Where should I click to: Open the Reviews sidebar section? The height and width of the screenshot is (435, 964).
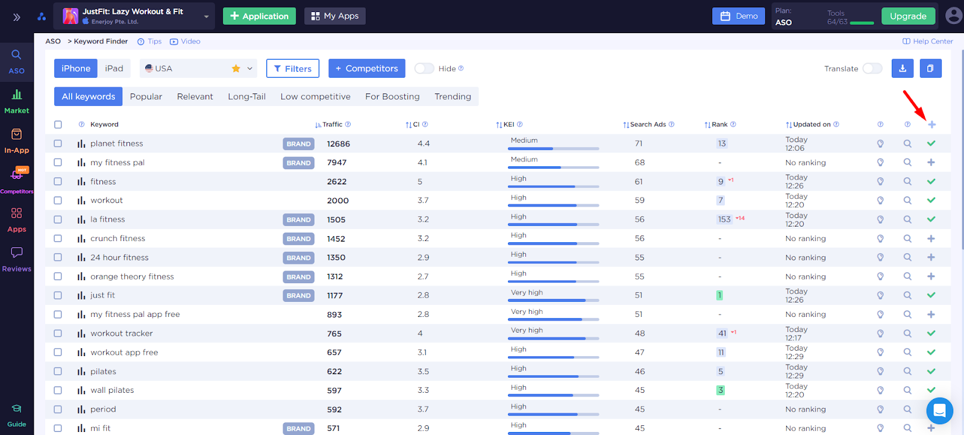coord(17,260)
